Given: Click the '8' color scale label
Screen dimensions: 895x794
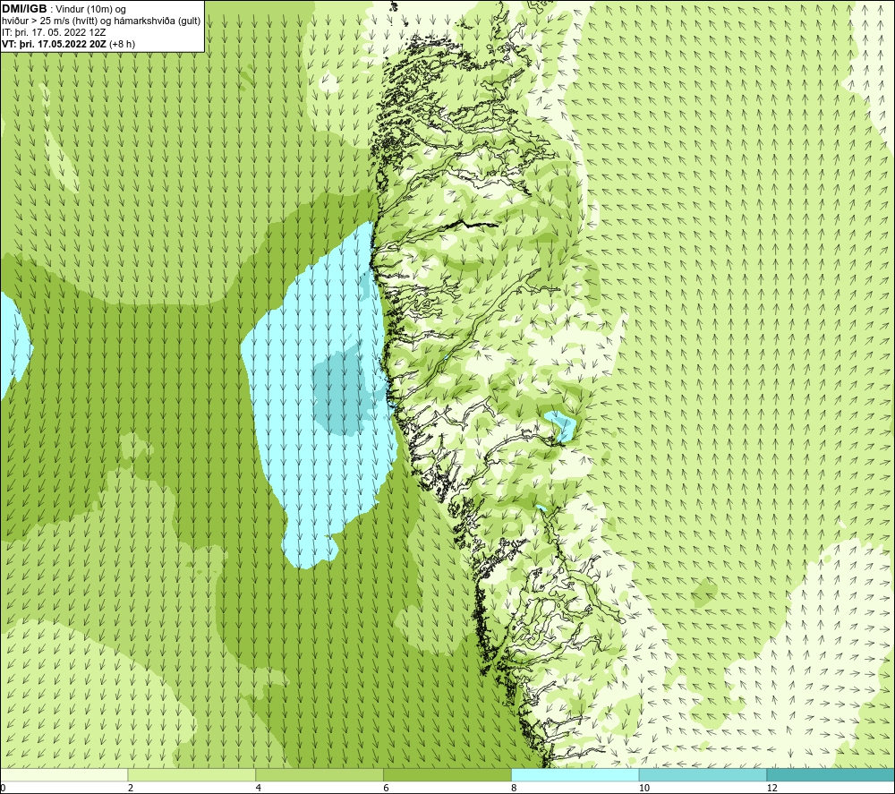Looking at the screenshot, I should coord(515,788).
